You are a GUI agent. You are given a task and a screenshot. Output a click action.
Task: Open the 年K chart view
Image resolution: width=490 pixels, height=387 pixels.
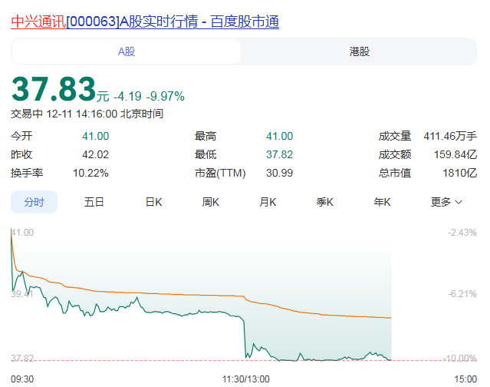(382, 202)
